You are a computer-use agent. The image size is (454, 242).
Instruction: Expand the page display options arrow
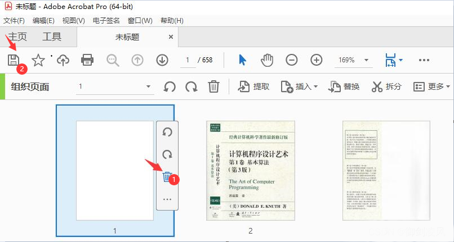tap(400, 60)
